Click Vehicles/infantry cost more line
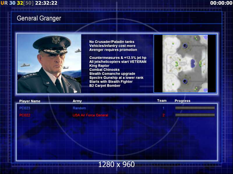 tap(112, 46)
